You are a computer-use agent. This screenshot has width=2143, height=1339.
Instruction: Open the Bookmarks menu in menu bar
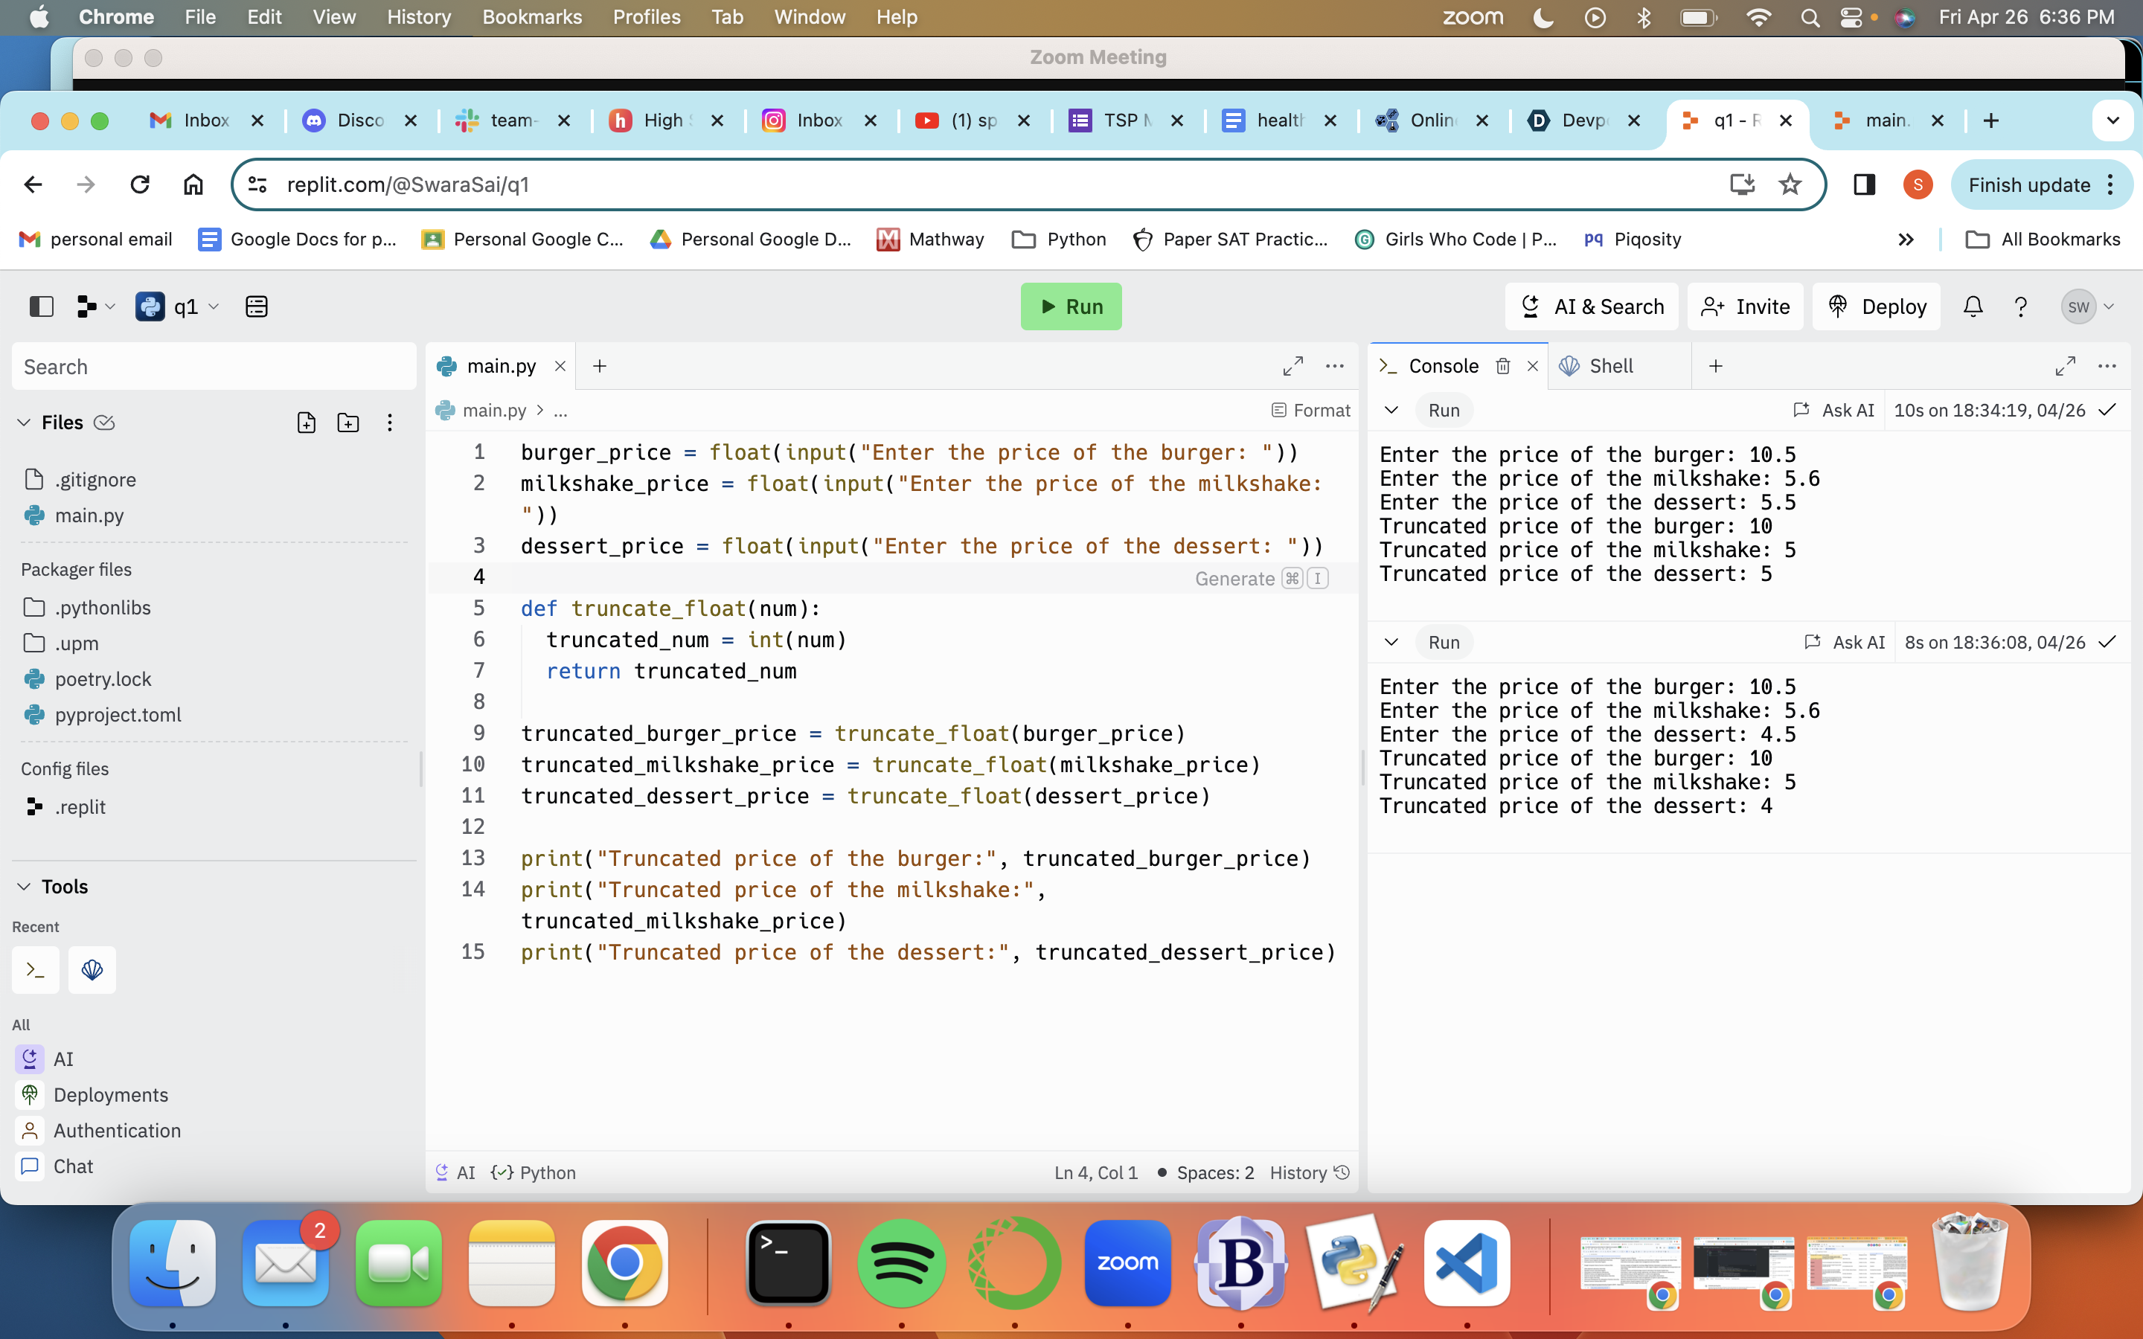coord(531,17)
